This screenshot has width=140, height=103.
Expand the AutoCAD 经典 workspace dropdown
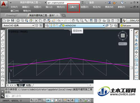[33, 25]
